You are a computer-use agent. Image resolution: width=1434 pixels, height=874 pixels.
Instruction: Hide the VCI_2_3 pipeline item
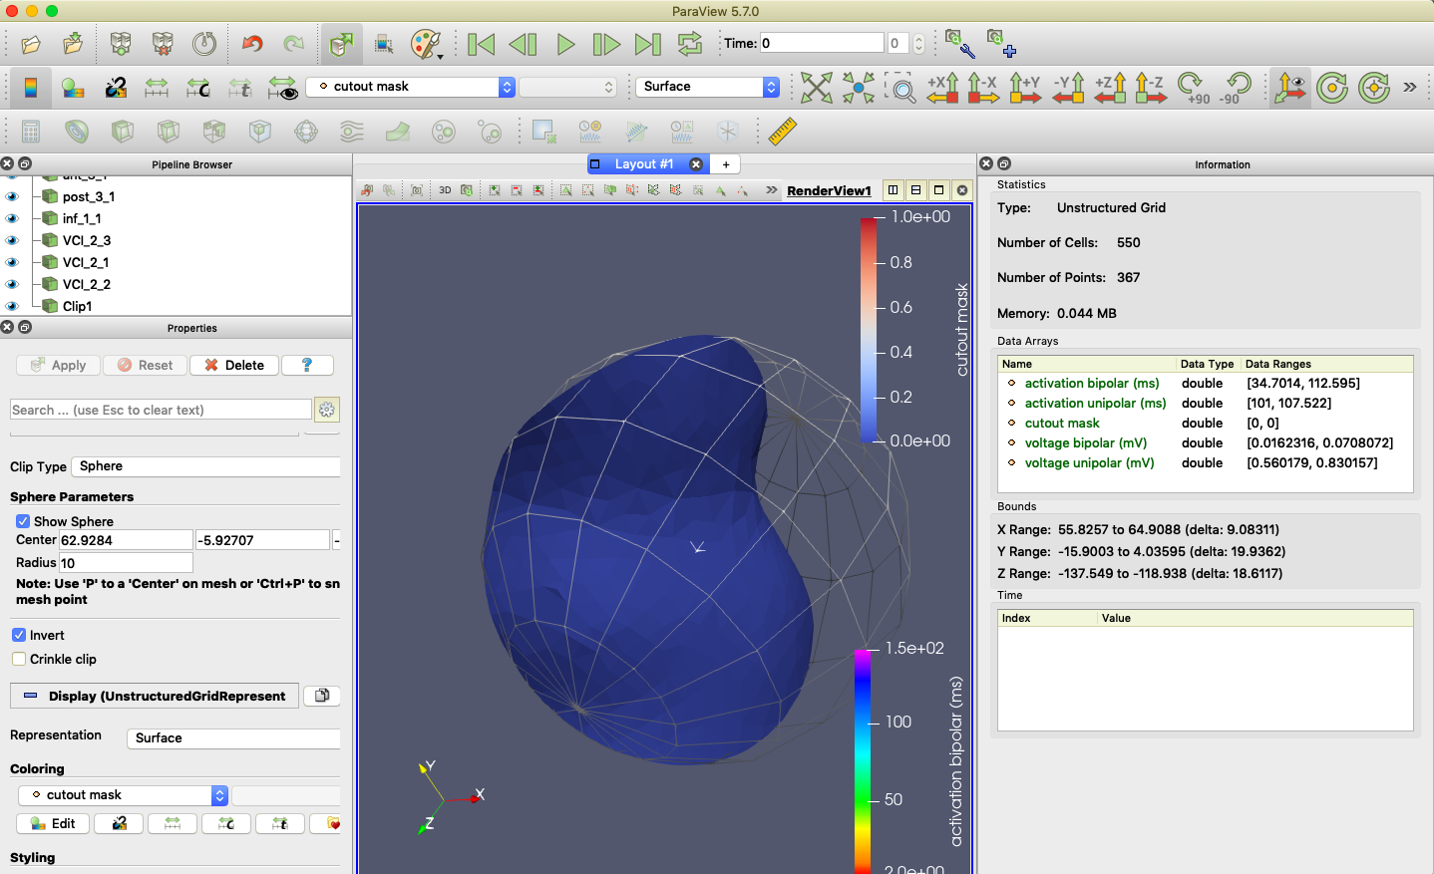12,240
